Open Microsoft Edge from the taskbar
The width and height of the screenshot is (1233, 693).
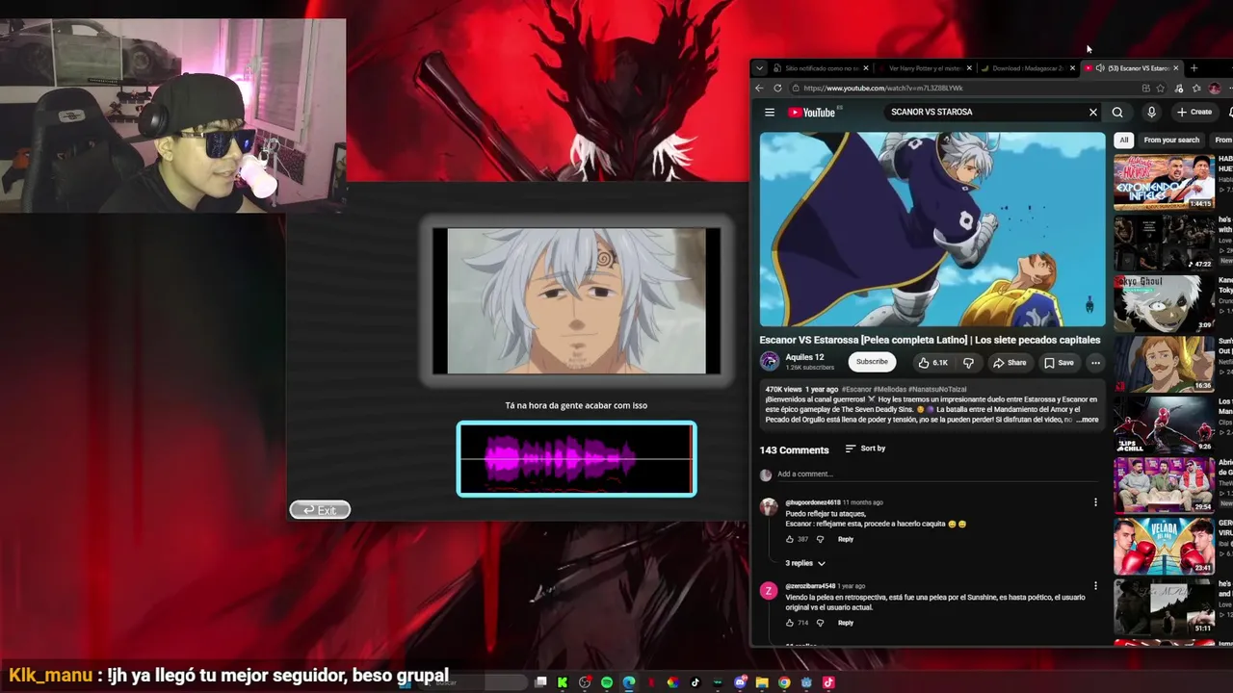629,682
